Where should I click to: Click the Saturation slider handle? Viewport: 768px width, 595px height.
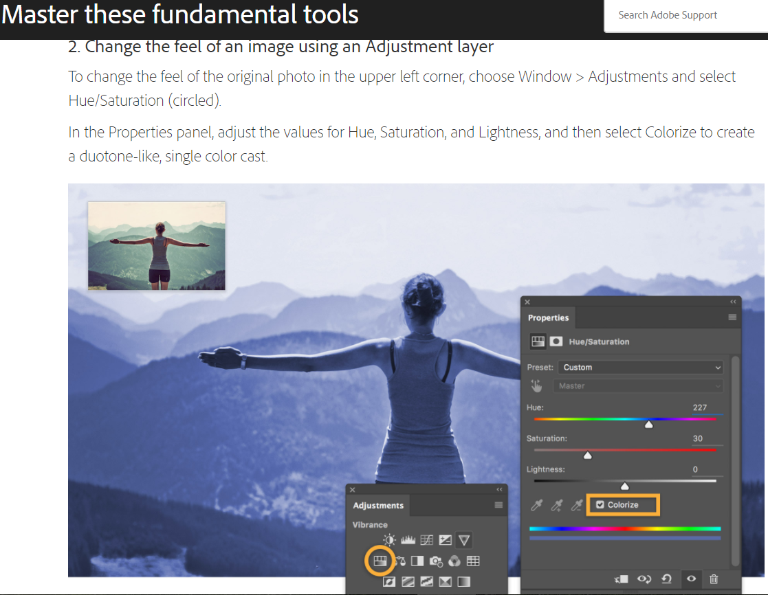pos(588,456)
